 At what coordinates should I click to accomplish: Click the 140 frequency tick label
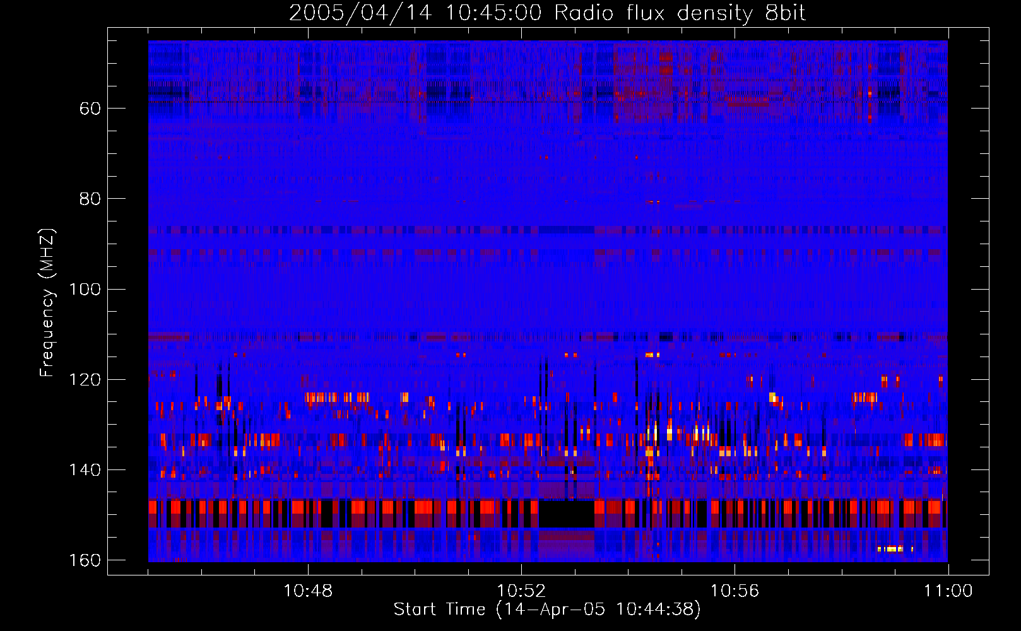[85, 470]
